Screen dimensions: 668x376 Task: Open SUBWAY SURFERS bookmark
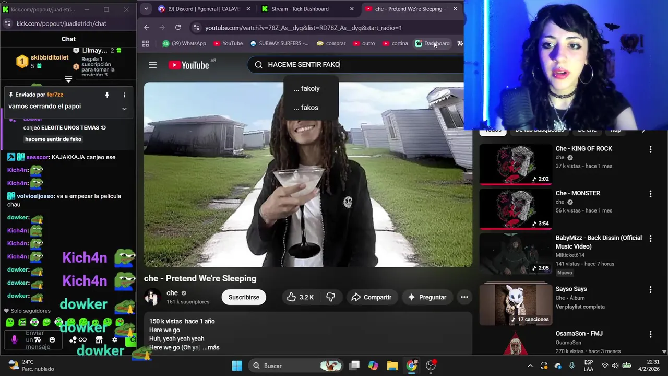(279, 43)
